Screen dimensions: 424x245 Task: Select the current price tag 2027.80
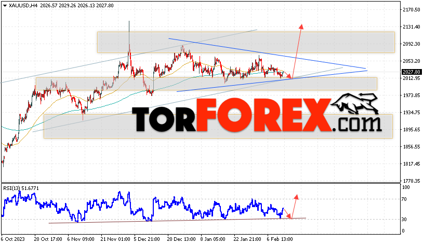tap(412, 72)
